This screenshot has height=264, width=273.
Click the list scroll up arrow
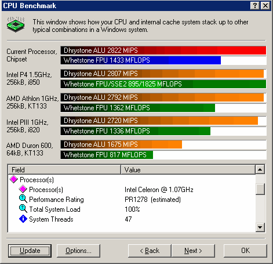click(x=260, y=169)
